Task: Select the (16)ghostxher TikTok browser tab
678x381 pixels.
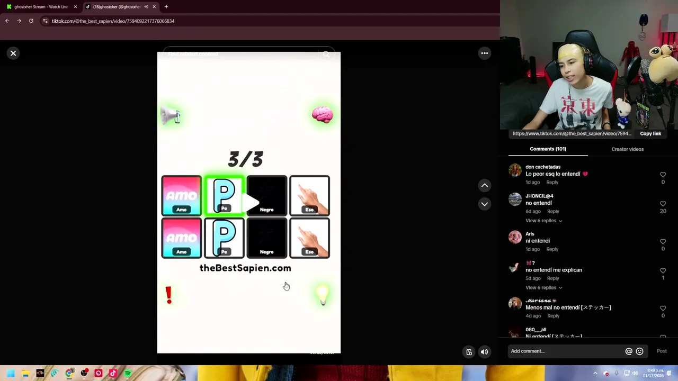Action: click(x=117, y=7)
